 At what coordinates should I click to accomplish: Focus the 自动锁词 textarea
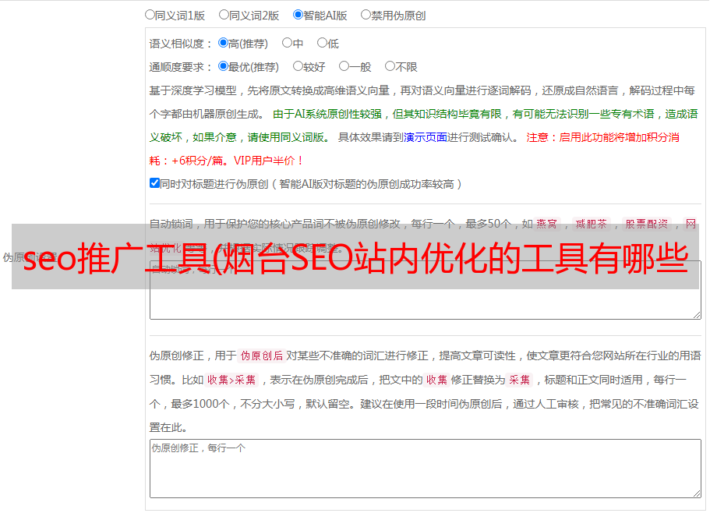(x=426, y=290)
